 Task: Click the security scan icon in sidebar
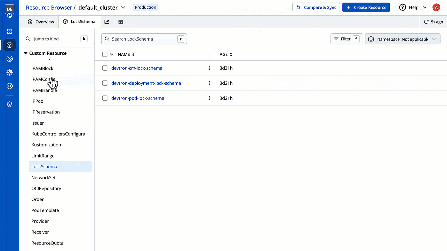(10, 59)
